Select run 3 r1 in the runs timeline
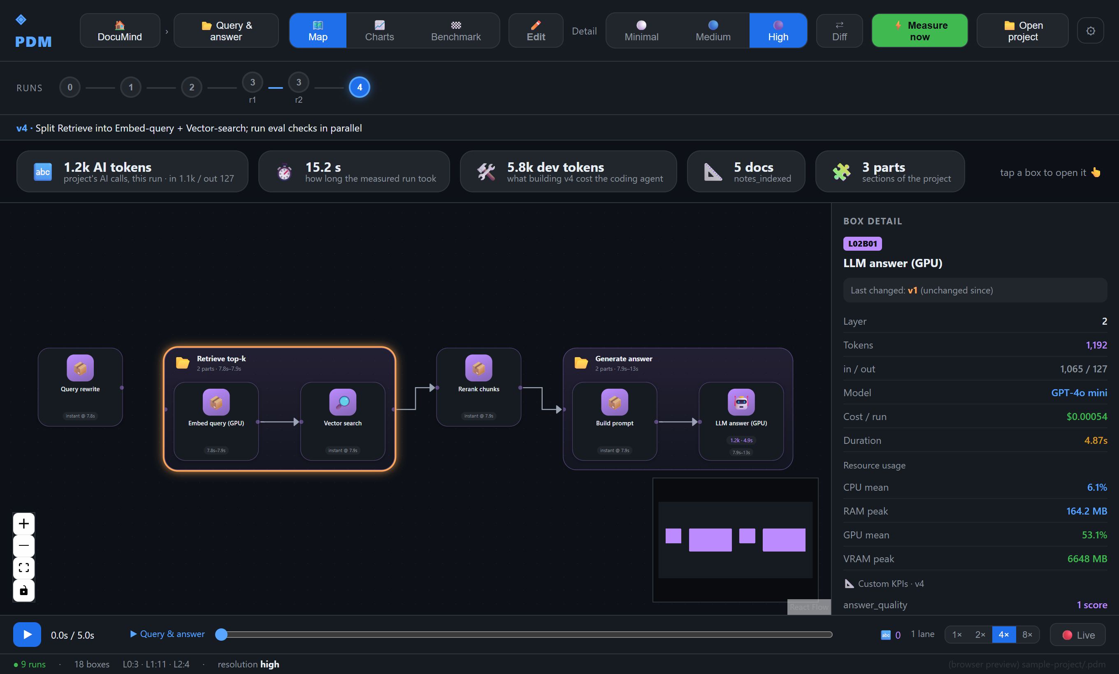 253,83
